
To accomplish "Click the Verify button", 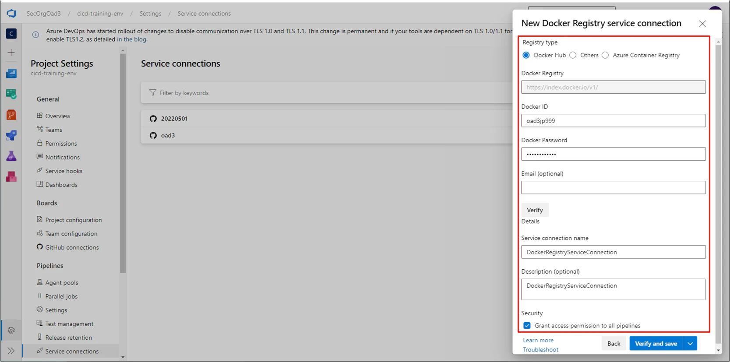I will (535, 210).
